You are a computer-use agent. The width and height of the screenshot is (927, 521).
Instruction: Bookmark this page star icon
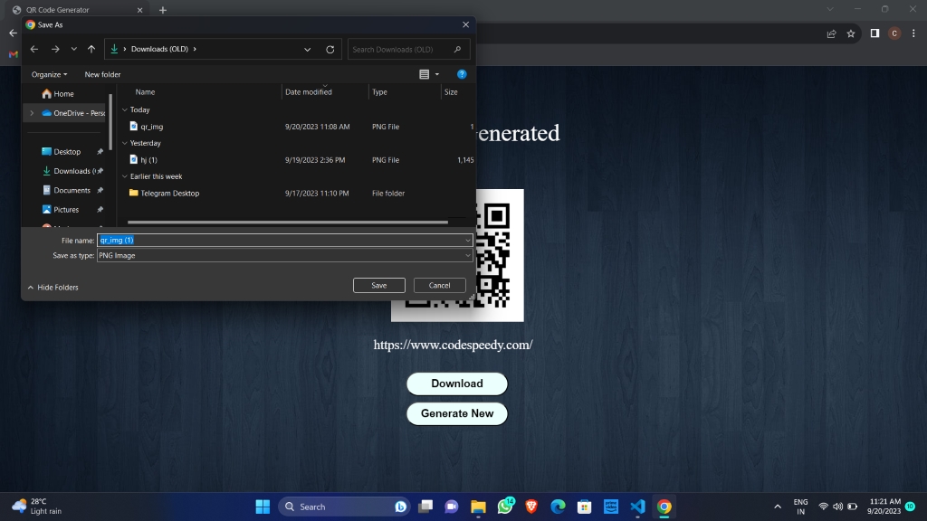coord(851,33)
